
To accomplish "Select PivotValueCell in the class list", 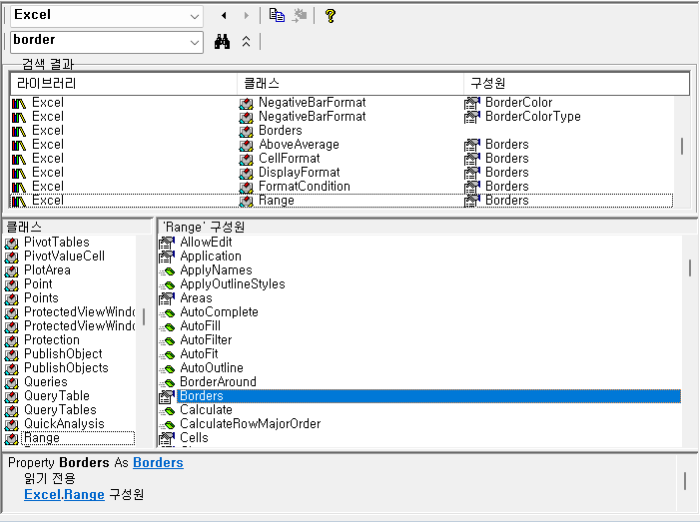I will tap(64, 257).
